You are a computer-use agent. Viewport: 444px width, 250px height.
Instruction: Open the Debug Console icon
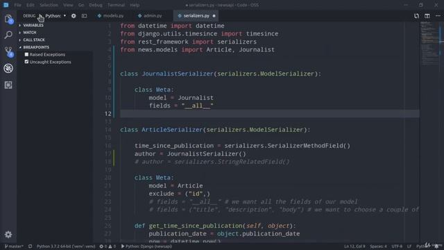[85, 16]
